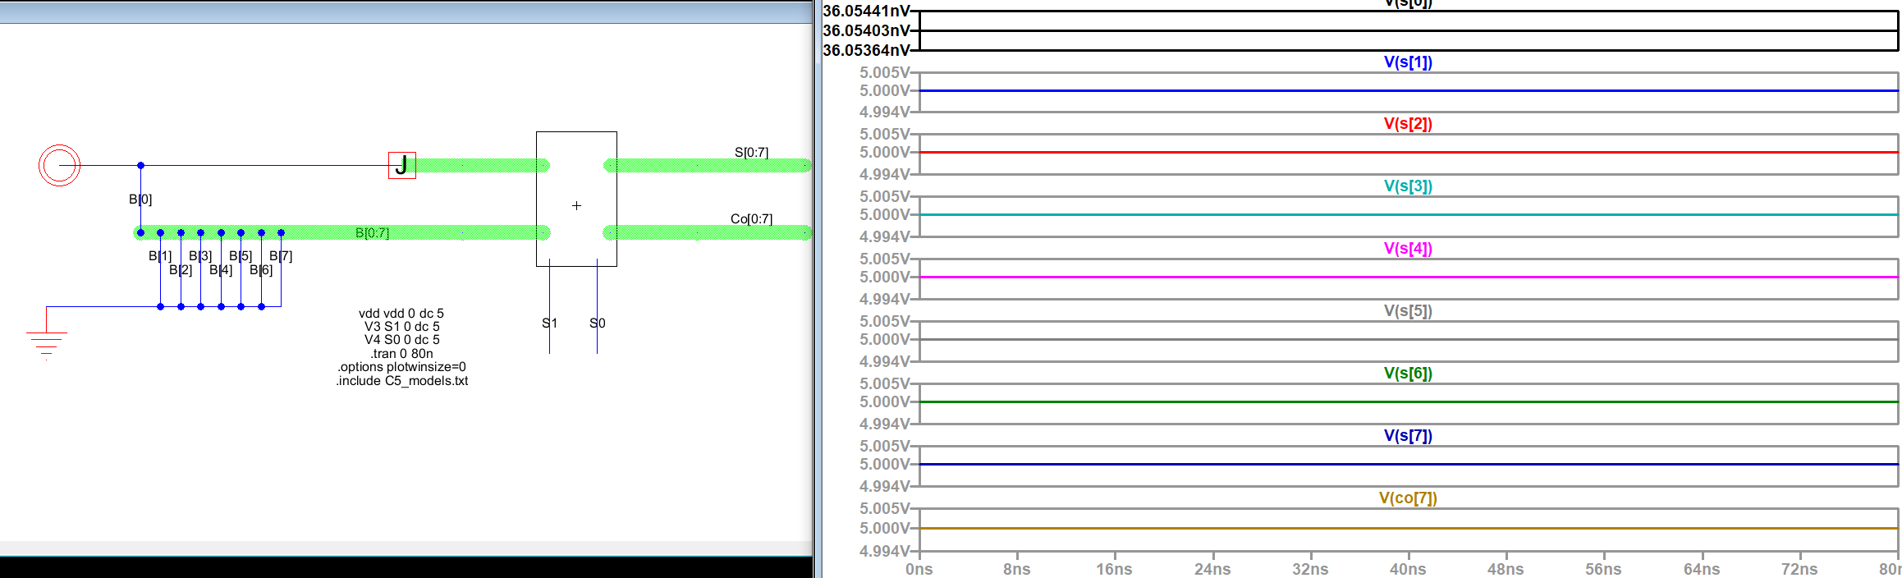Click the red circular voltage source symbol

(59, 166)
